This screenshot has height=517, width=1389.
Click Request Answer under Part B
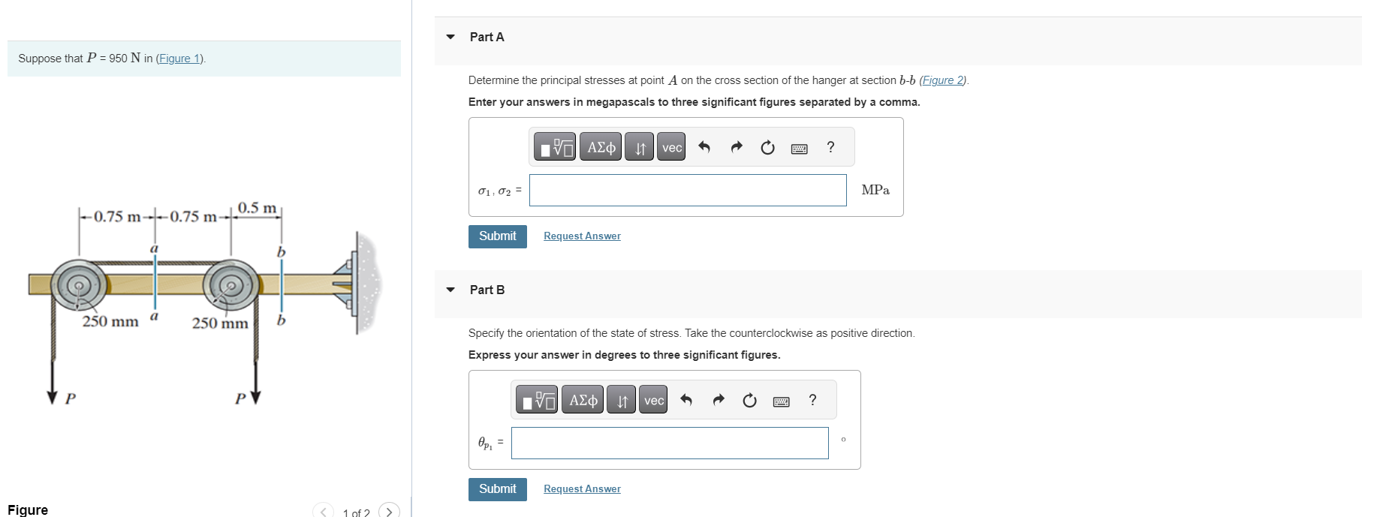tap(582, 488)
